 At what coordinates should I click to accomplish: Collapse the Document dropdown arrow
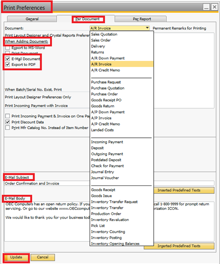coord(147,28)
